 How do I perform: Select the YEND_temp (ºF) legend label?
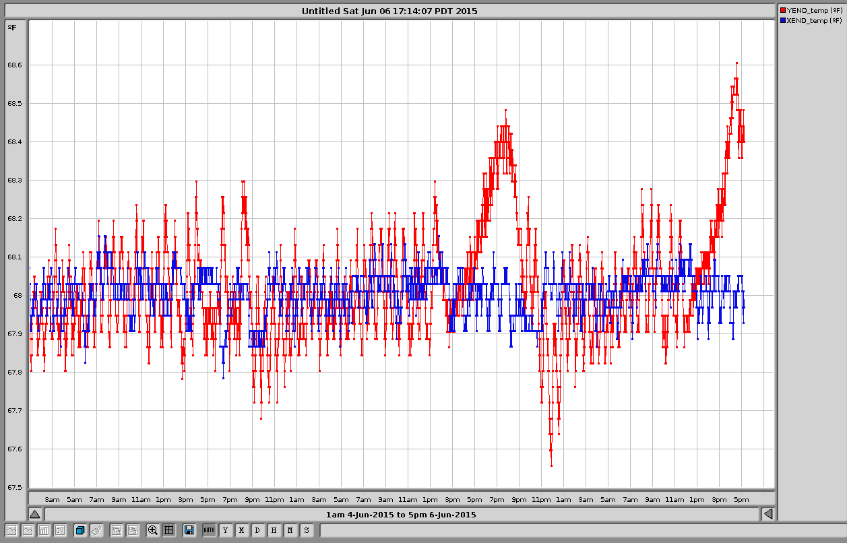coord(814,10)
